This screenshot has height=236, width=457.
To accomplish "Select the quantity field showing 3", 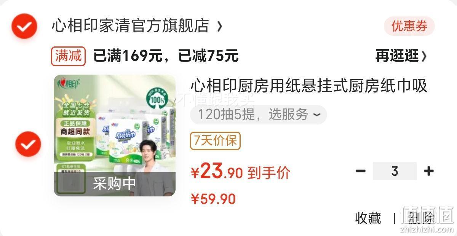I will [x=395, y=171].
